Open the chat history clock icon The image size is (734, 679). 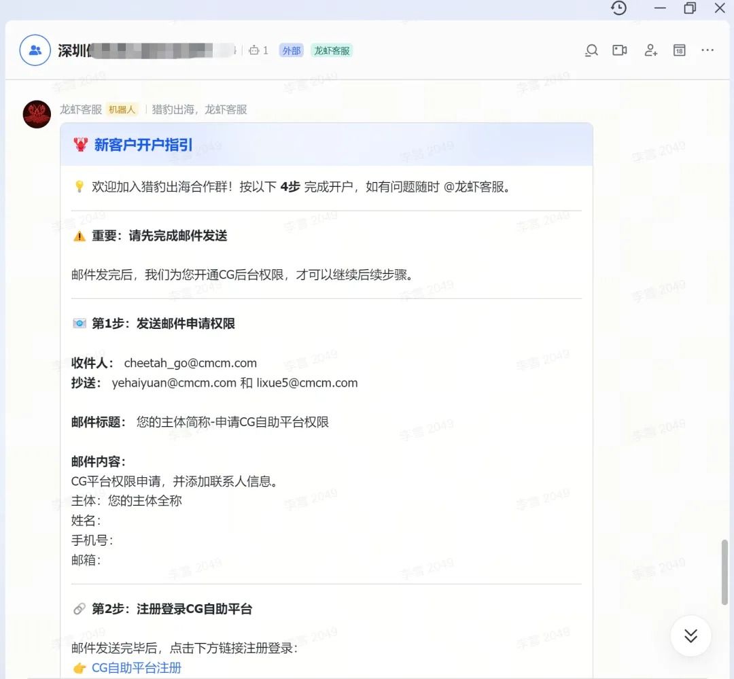tap(618, 8)
